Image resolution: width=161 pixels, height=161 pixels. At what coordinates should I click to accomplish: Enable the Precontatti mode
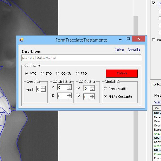pyautogui.click(x=105, y=89)
